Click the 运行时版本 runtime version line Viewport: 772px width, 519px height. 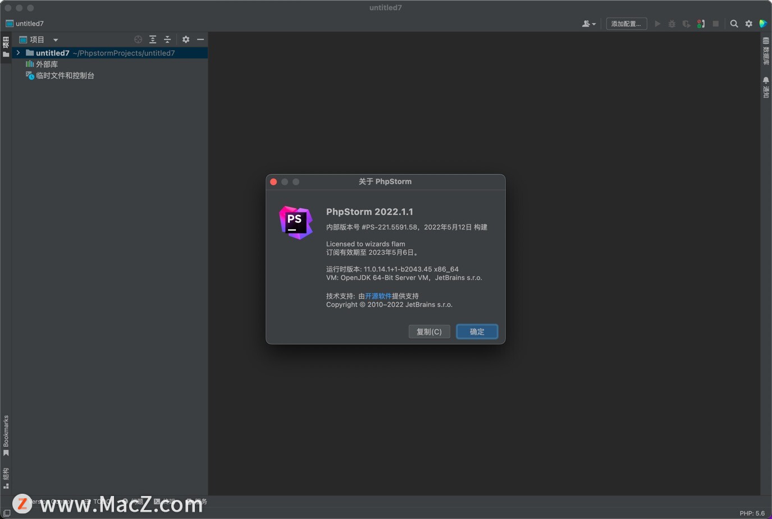(392, 269)
